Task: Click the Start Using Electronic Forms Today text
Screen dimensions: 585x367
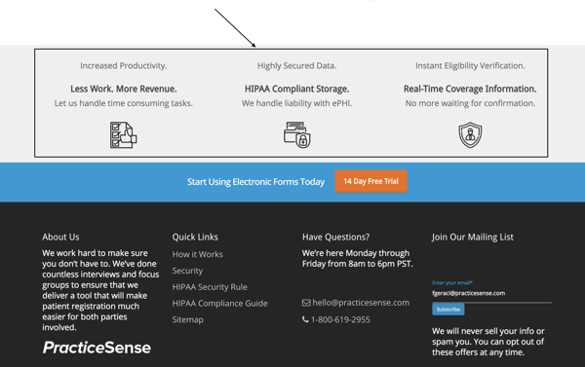Action: coord(255,182)
